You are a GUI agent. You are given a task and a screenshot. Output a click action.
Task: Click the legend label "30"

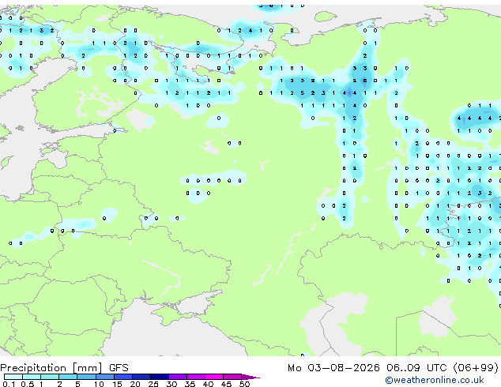tap(171, 384)
